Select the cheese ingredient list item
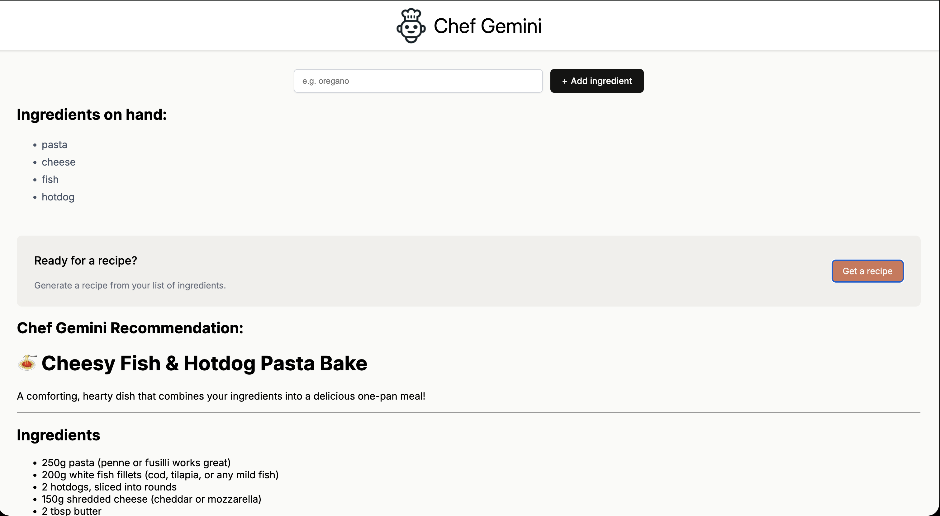The image size is (940, 516). coord(58,162)
